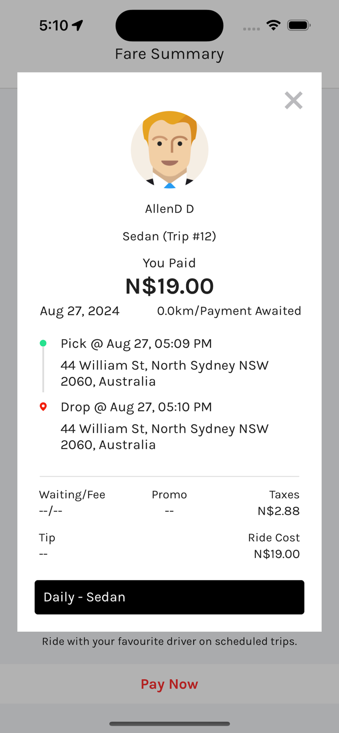The height and width of the screenshot is (733, 339).
Task: Tap the cellular signal dots icon
Action: tap(251, 29)
